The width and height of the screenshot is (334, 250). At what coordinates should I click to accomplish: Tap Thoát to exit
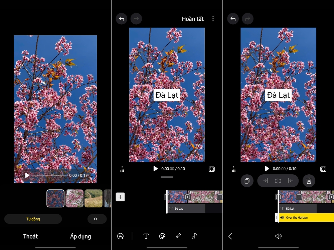point(30,236)
